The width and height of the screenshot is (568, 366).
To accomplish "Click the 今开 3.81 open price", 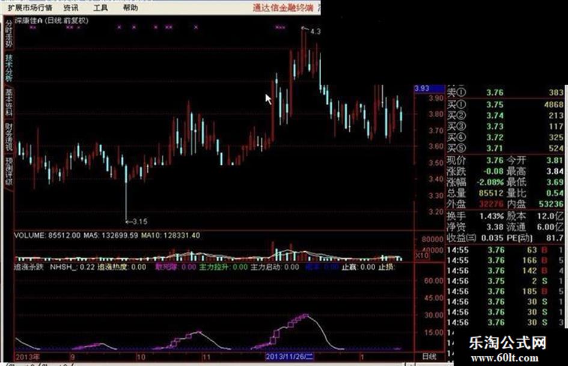I will click(535, 160).
